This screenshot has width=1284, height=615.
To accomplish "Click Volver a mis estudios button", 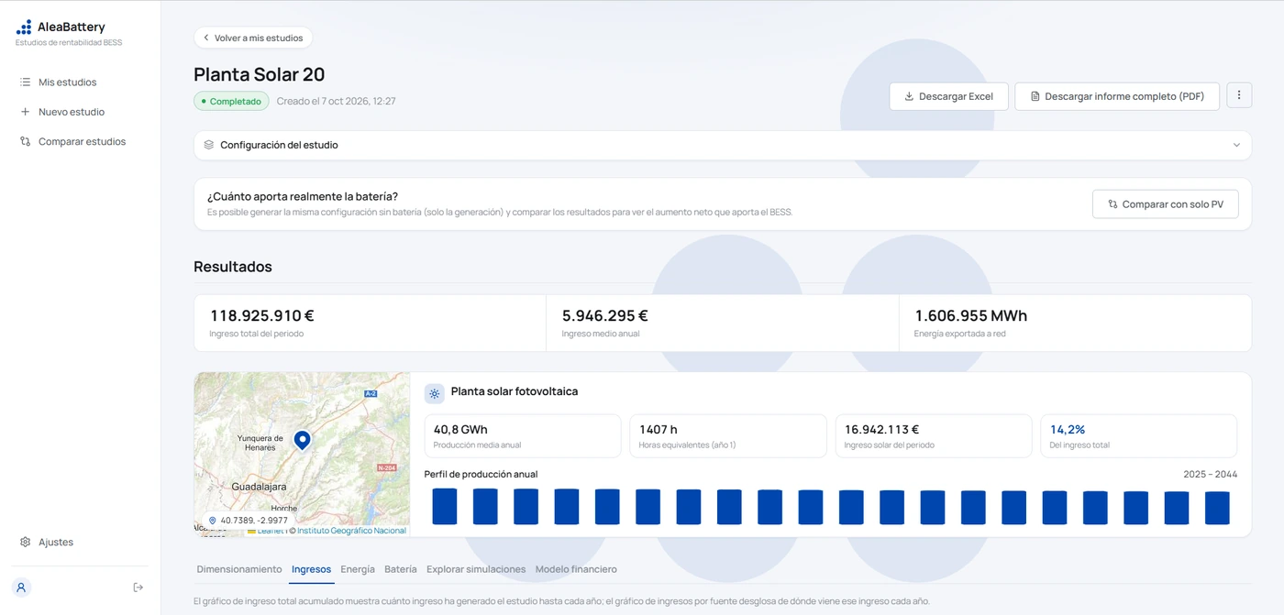I will click(253, 38).
